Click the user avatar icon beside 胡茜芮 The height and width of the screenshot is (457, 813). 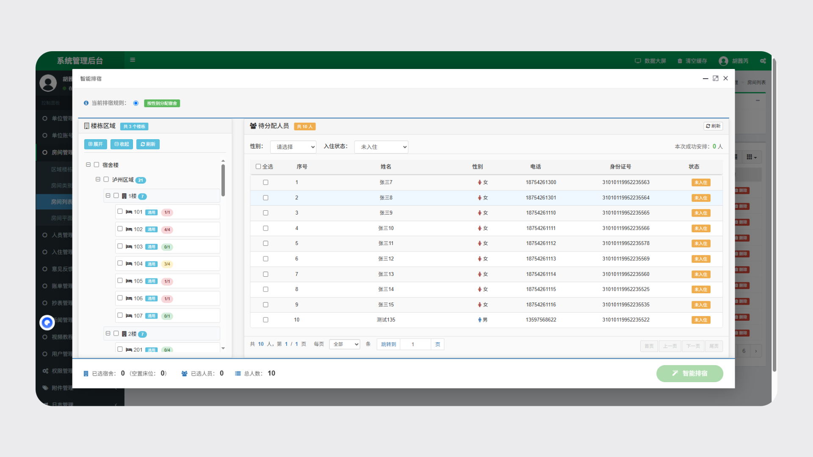(x=723, y=61)
